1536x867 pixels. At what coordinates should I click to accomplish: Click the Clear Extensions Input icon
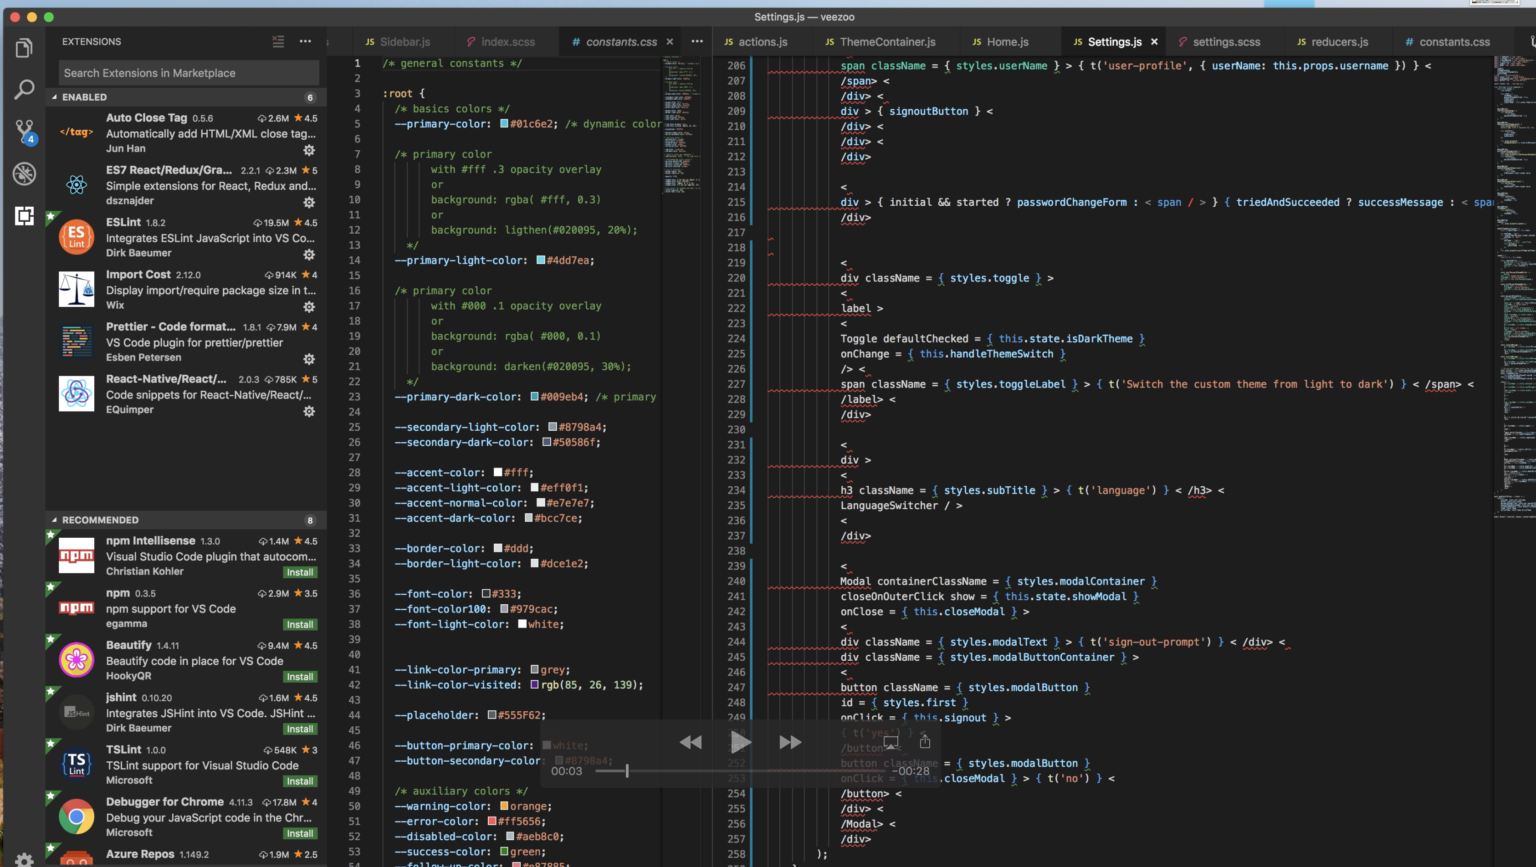tap(278, 41)
